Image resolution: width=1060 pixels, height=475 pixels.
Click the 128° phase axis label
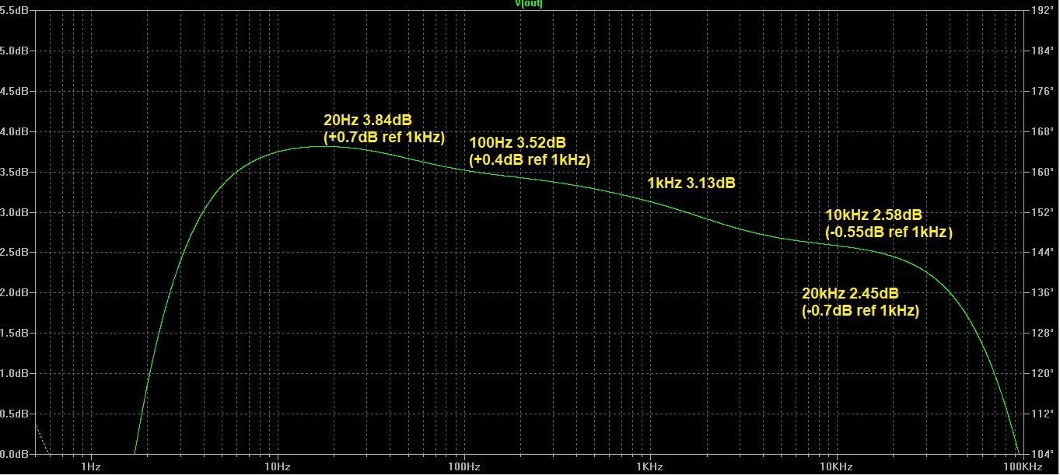click(1042, 334)
